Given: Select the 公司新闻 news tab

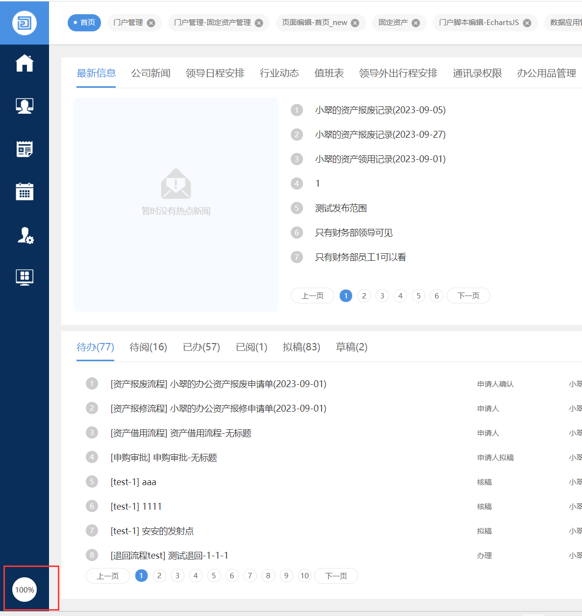Looking at the screenshot, I should 151,73.
